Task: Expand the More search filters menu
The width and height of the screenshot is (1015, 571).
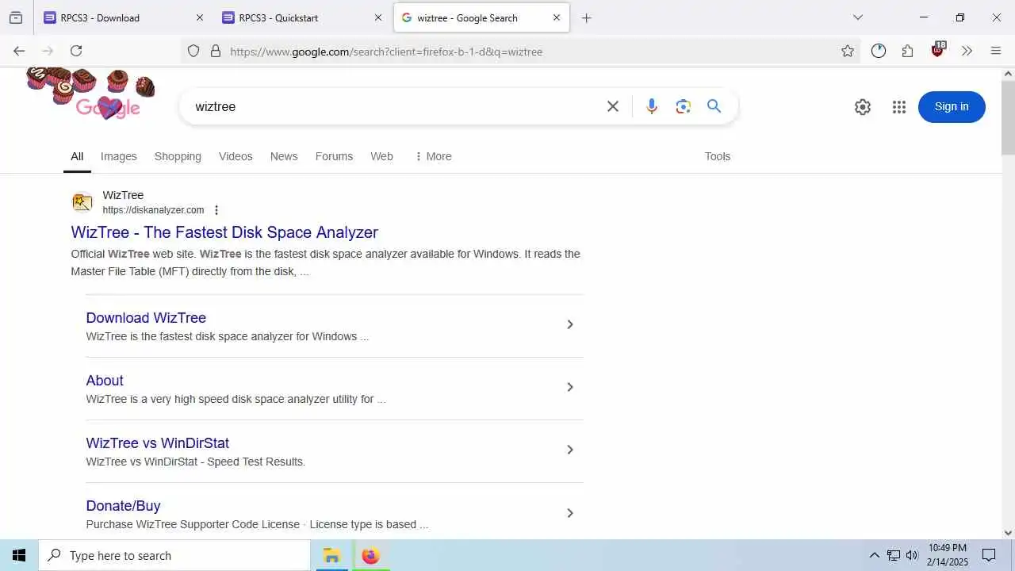Action: point(433,156)
